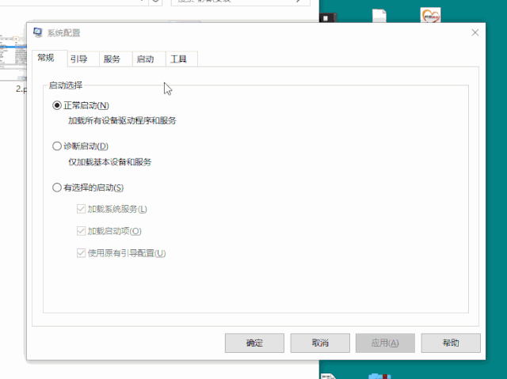507x379 pixels.
Task: Click the 应用(A) button
Action: pyautogui.click(x=385, y=343)
